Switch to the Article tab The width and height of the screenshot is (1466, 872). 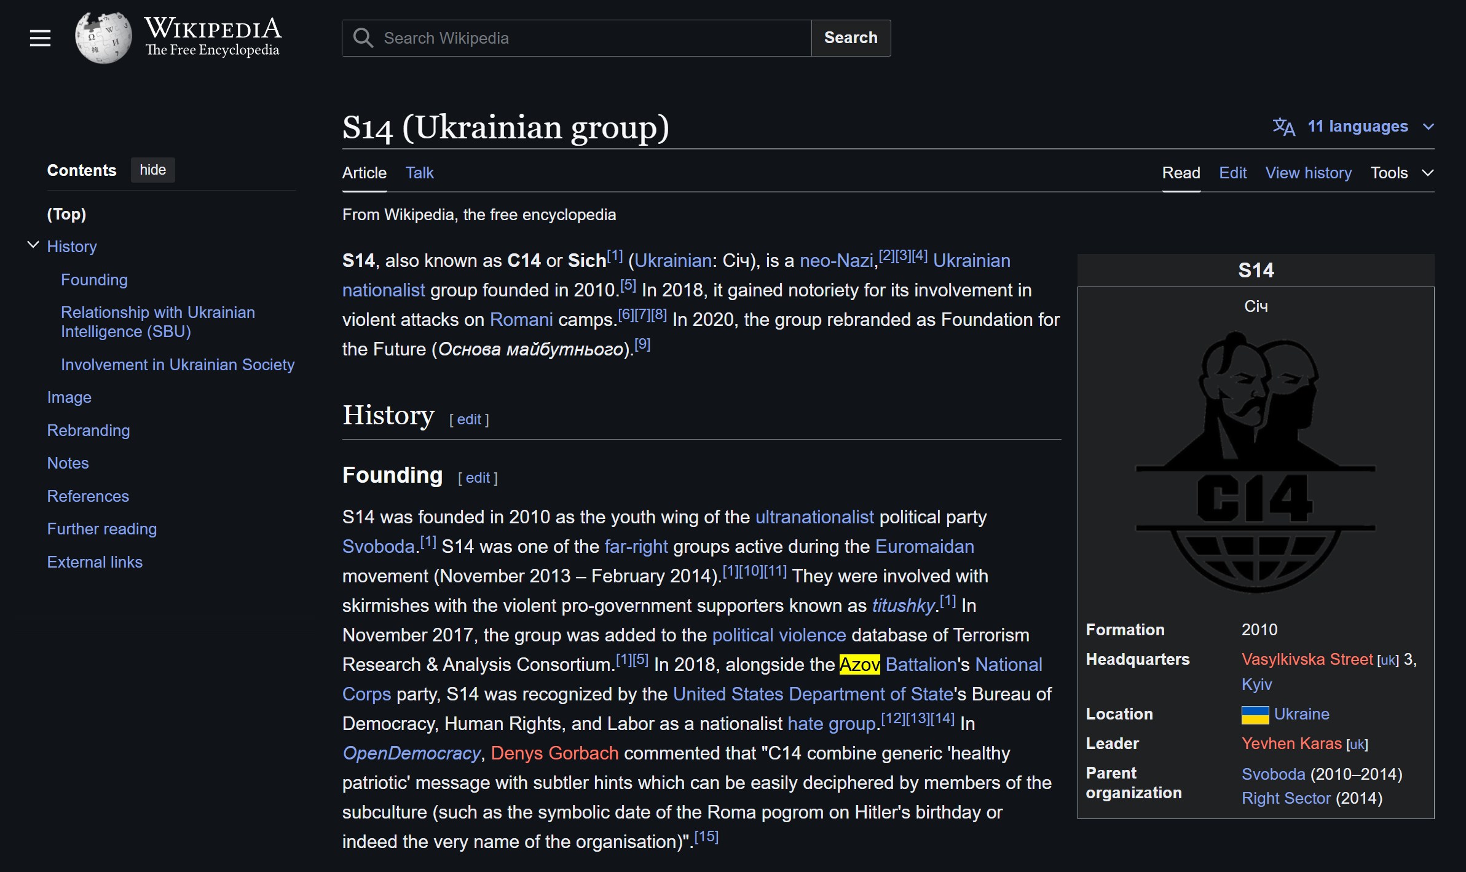click(x=364, y=173)
